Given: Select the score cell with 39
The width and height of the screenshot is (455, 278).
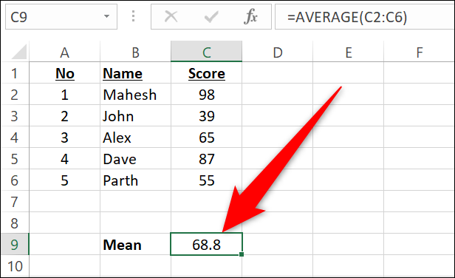Looking at the screenshot, I should point(206,115).
